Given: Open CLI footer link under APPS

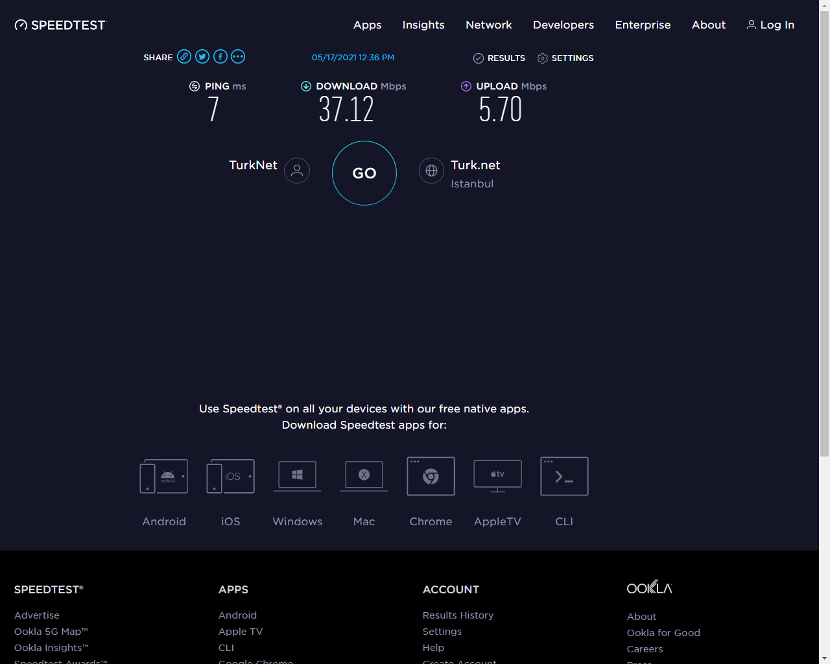Looking at the screenshot, I should pyautogui.click(x=226, y=647).
